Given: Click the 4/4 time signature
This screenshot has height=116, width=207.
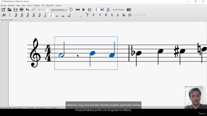Looking at the screenshot, I should [x=48, y=53].
